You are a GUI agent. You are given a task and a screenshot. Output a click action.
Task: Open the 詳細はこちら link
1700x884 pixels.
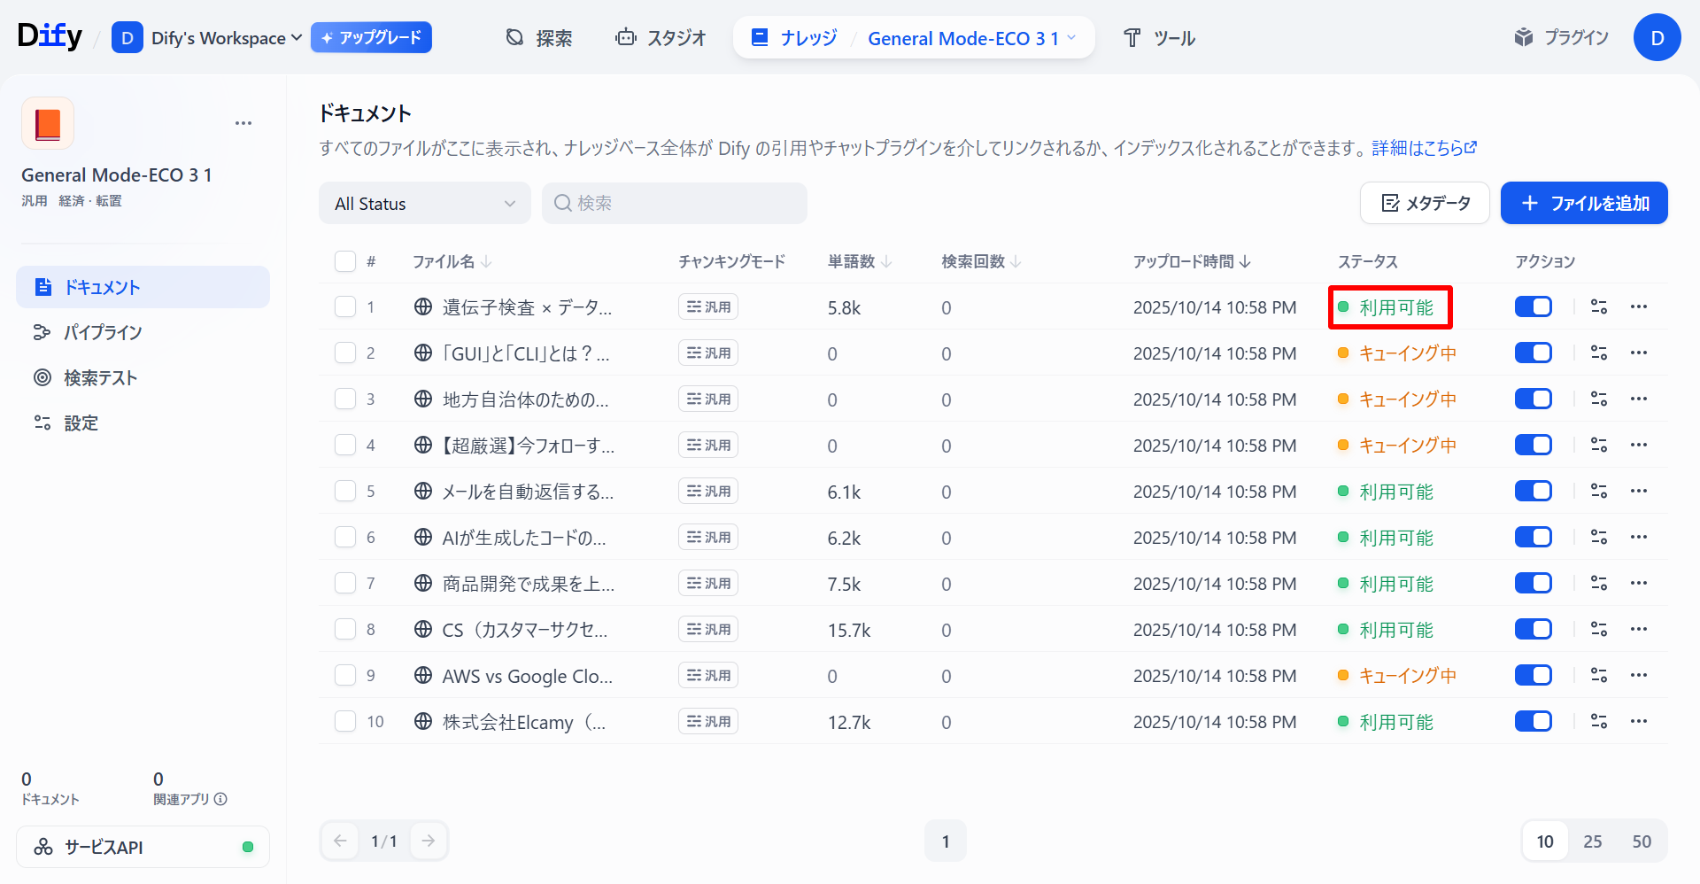(1424, 148)
